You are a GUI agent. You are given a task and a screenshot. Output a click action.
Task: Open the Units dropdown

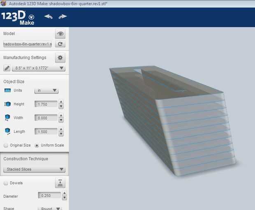[46, 91]
